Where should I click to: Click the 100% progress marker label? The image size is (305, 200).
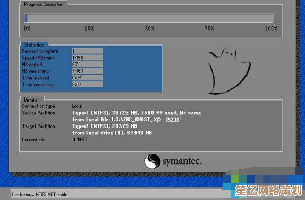(272, 29)
